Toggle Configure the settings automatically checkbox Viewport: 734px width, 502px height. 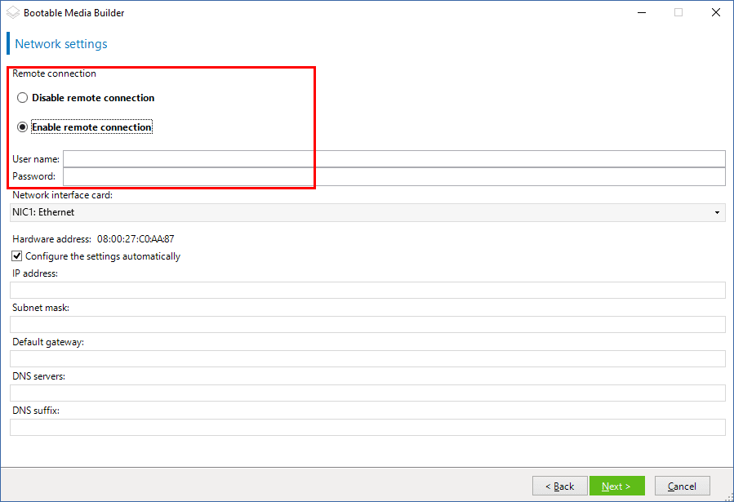tap(17, 256)
